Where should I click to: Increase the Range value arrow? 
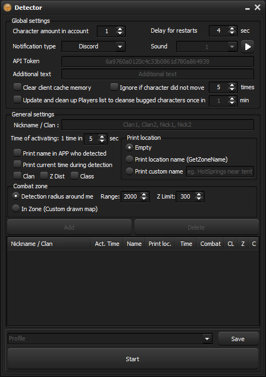pos(144,194)
